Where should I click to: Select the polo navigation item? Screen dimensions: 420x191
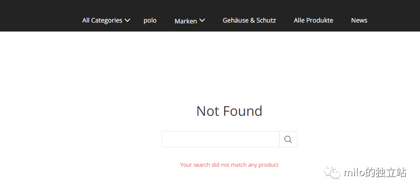pyautogui.click(x=150, y=20)
